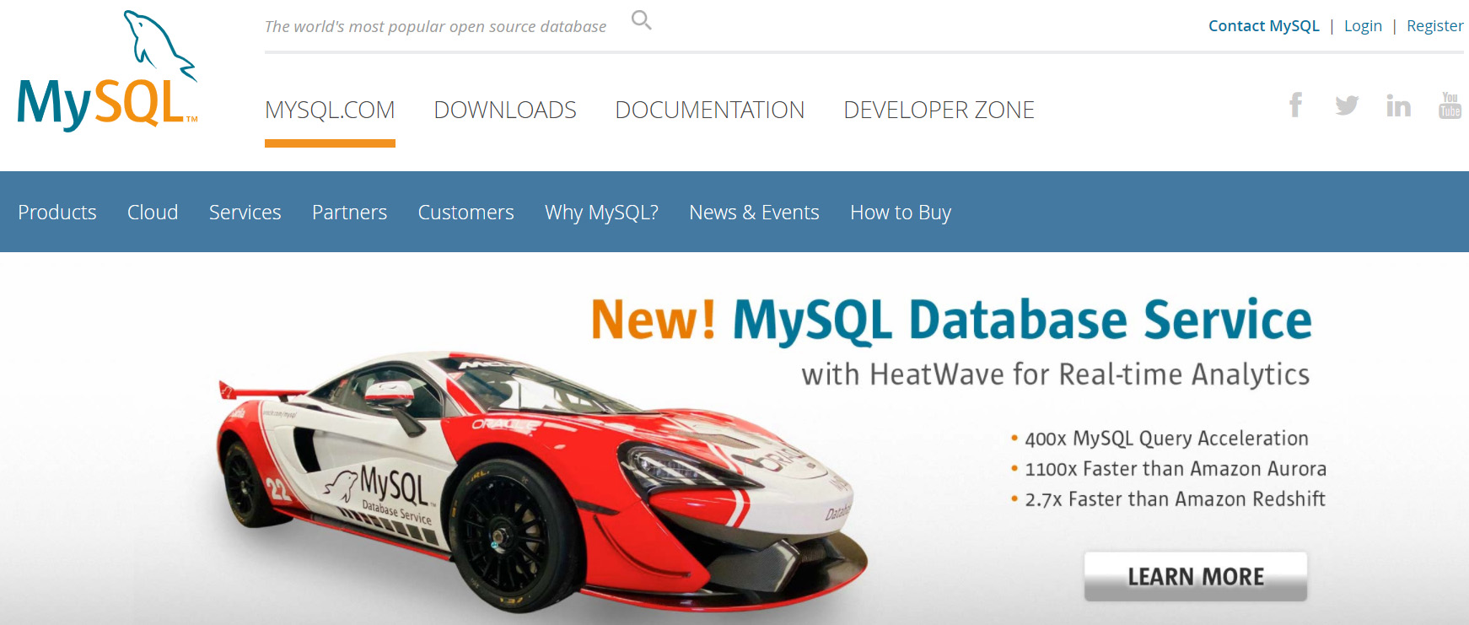Click 1100x Faster than Amazon Aurora text
Screen dimensions: 1469x625
point(1169,469)
